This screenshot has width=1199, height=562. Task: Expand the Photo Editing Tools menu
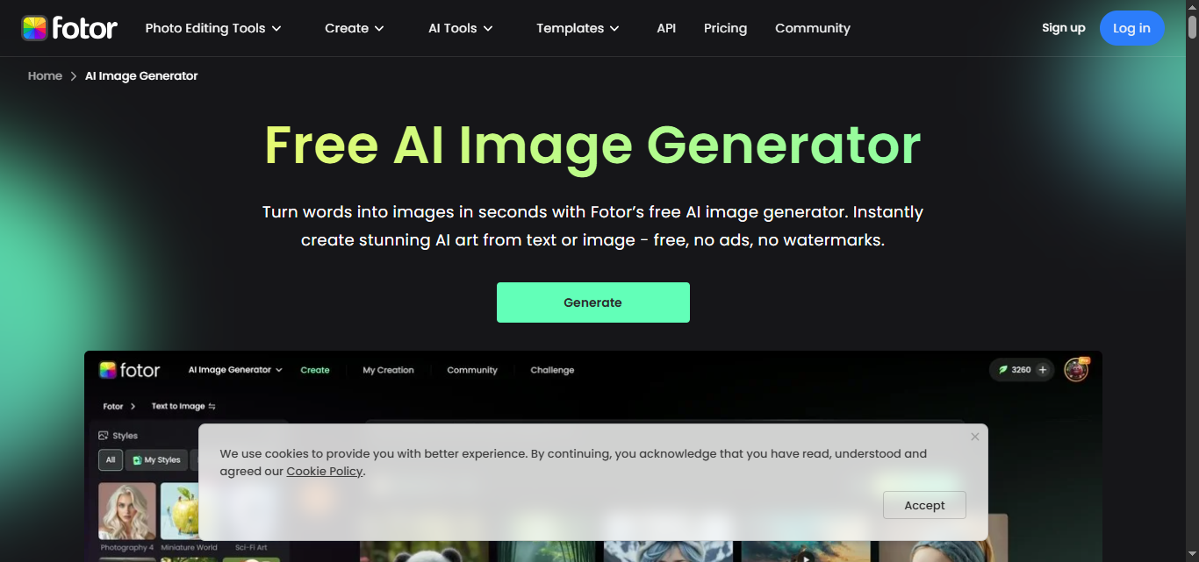pos(213,28)
